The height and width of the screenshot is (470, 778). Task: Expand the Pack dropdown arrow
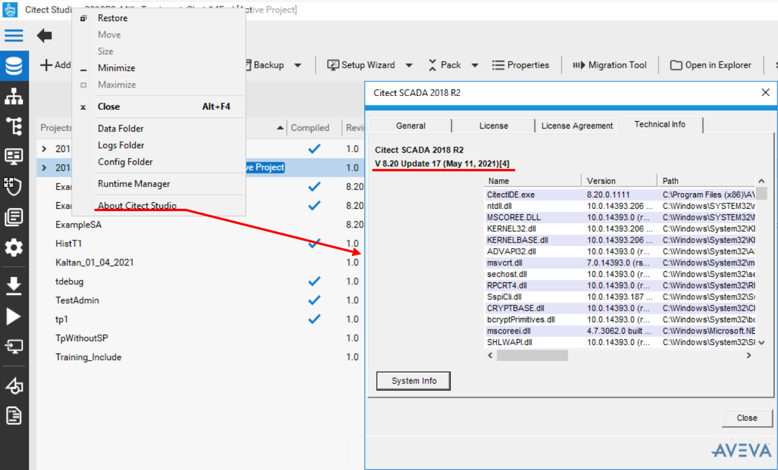coord(475,65)
